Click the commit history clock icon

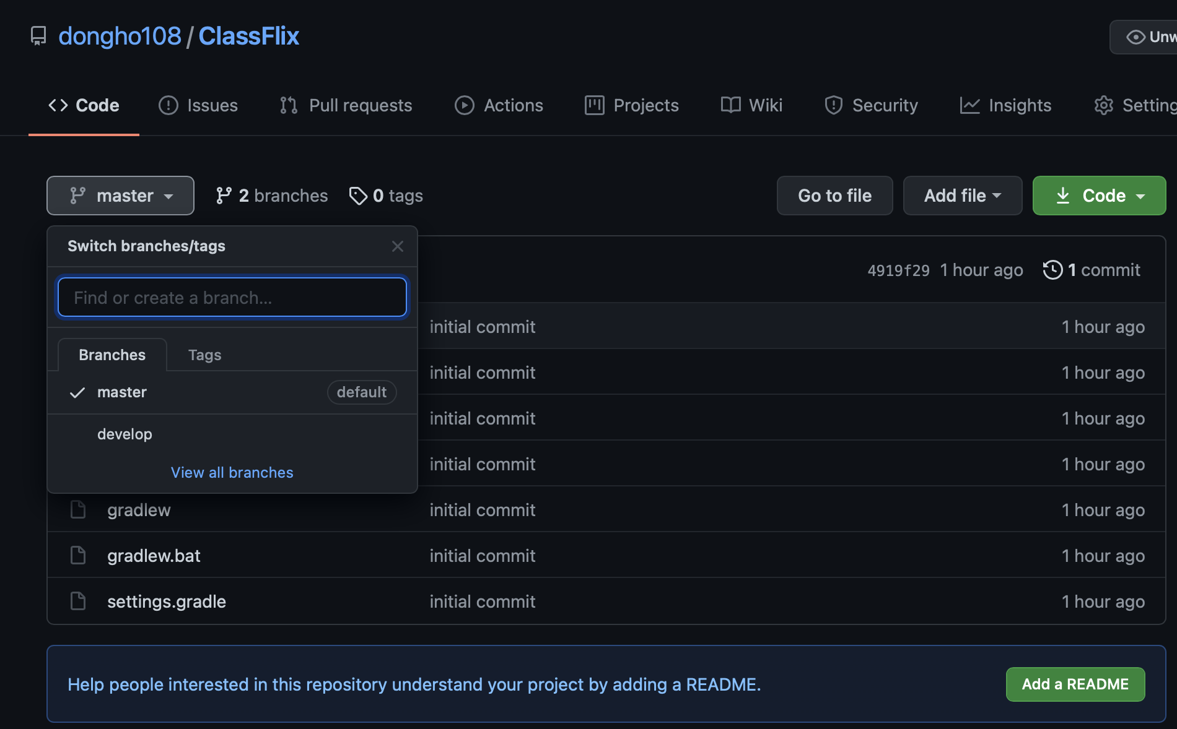click(1052, 270)
